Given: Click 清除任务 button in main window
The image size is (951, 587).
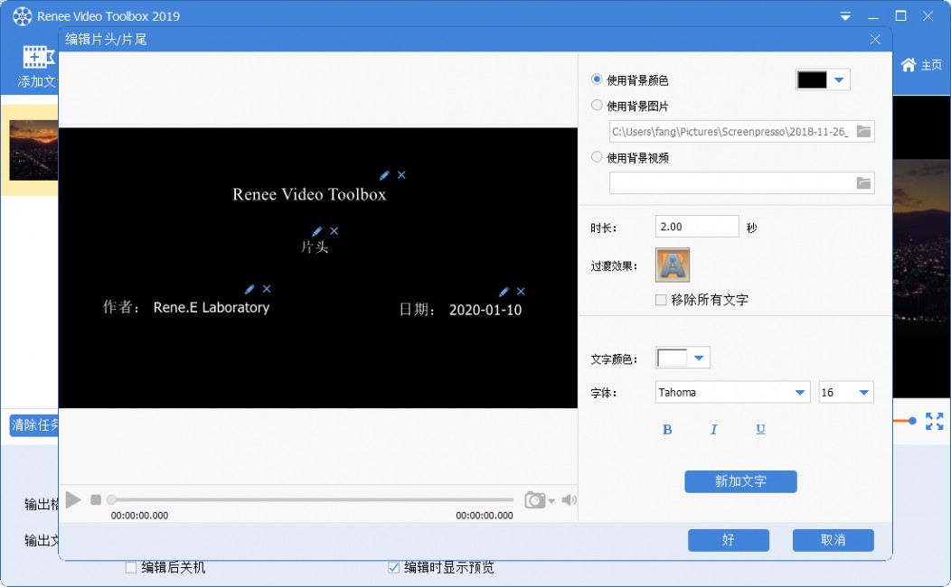Looking at the screenshot, I should coord(34,425).
